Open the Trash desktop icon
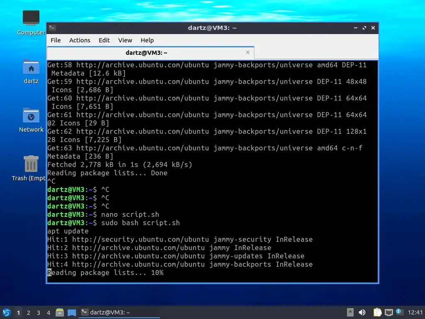Image resolution: width=425 pixels, height=319 pixels. pyautogui.click(x=29, y=168)
